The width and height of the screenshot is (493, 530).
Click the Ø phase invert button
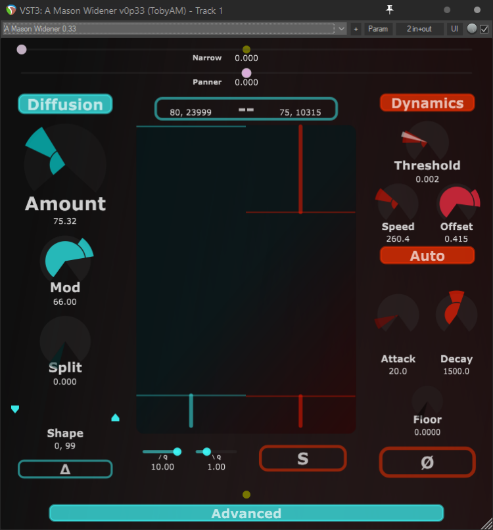(427, 462)
